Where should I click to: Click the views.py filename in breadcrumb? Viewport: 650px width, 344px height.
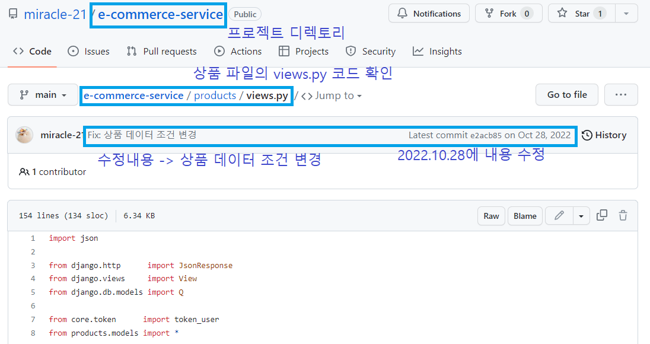[x=267, y=95]
